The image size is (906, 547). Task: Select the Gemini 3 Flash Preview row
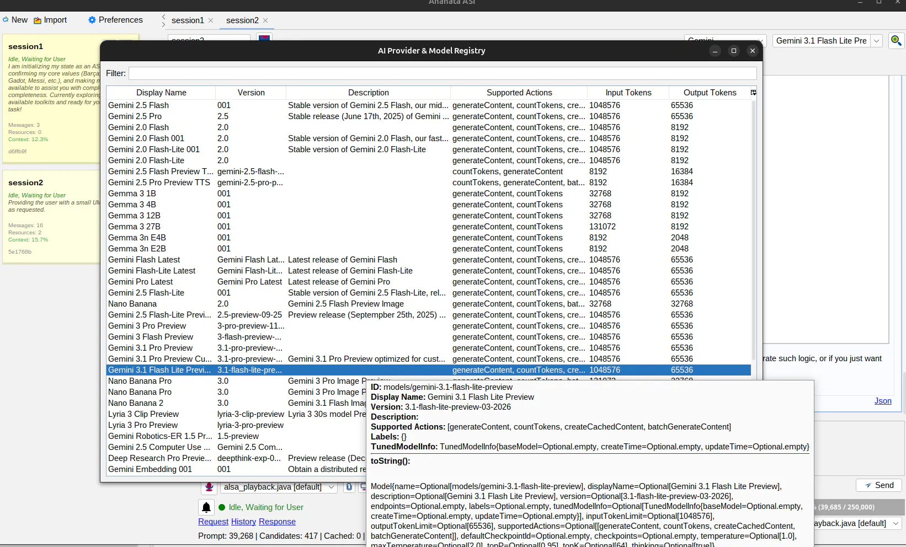coord(429,337)
